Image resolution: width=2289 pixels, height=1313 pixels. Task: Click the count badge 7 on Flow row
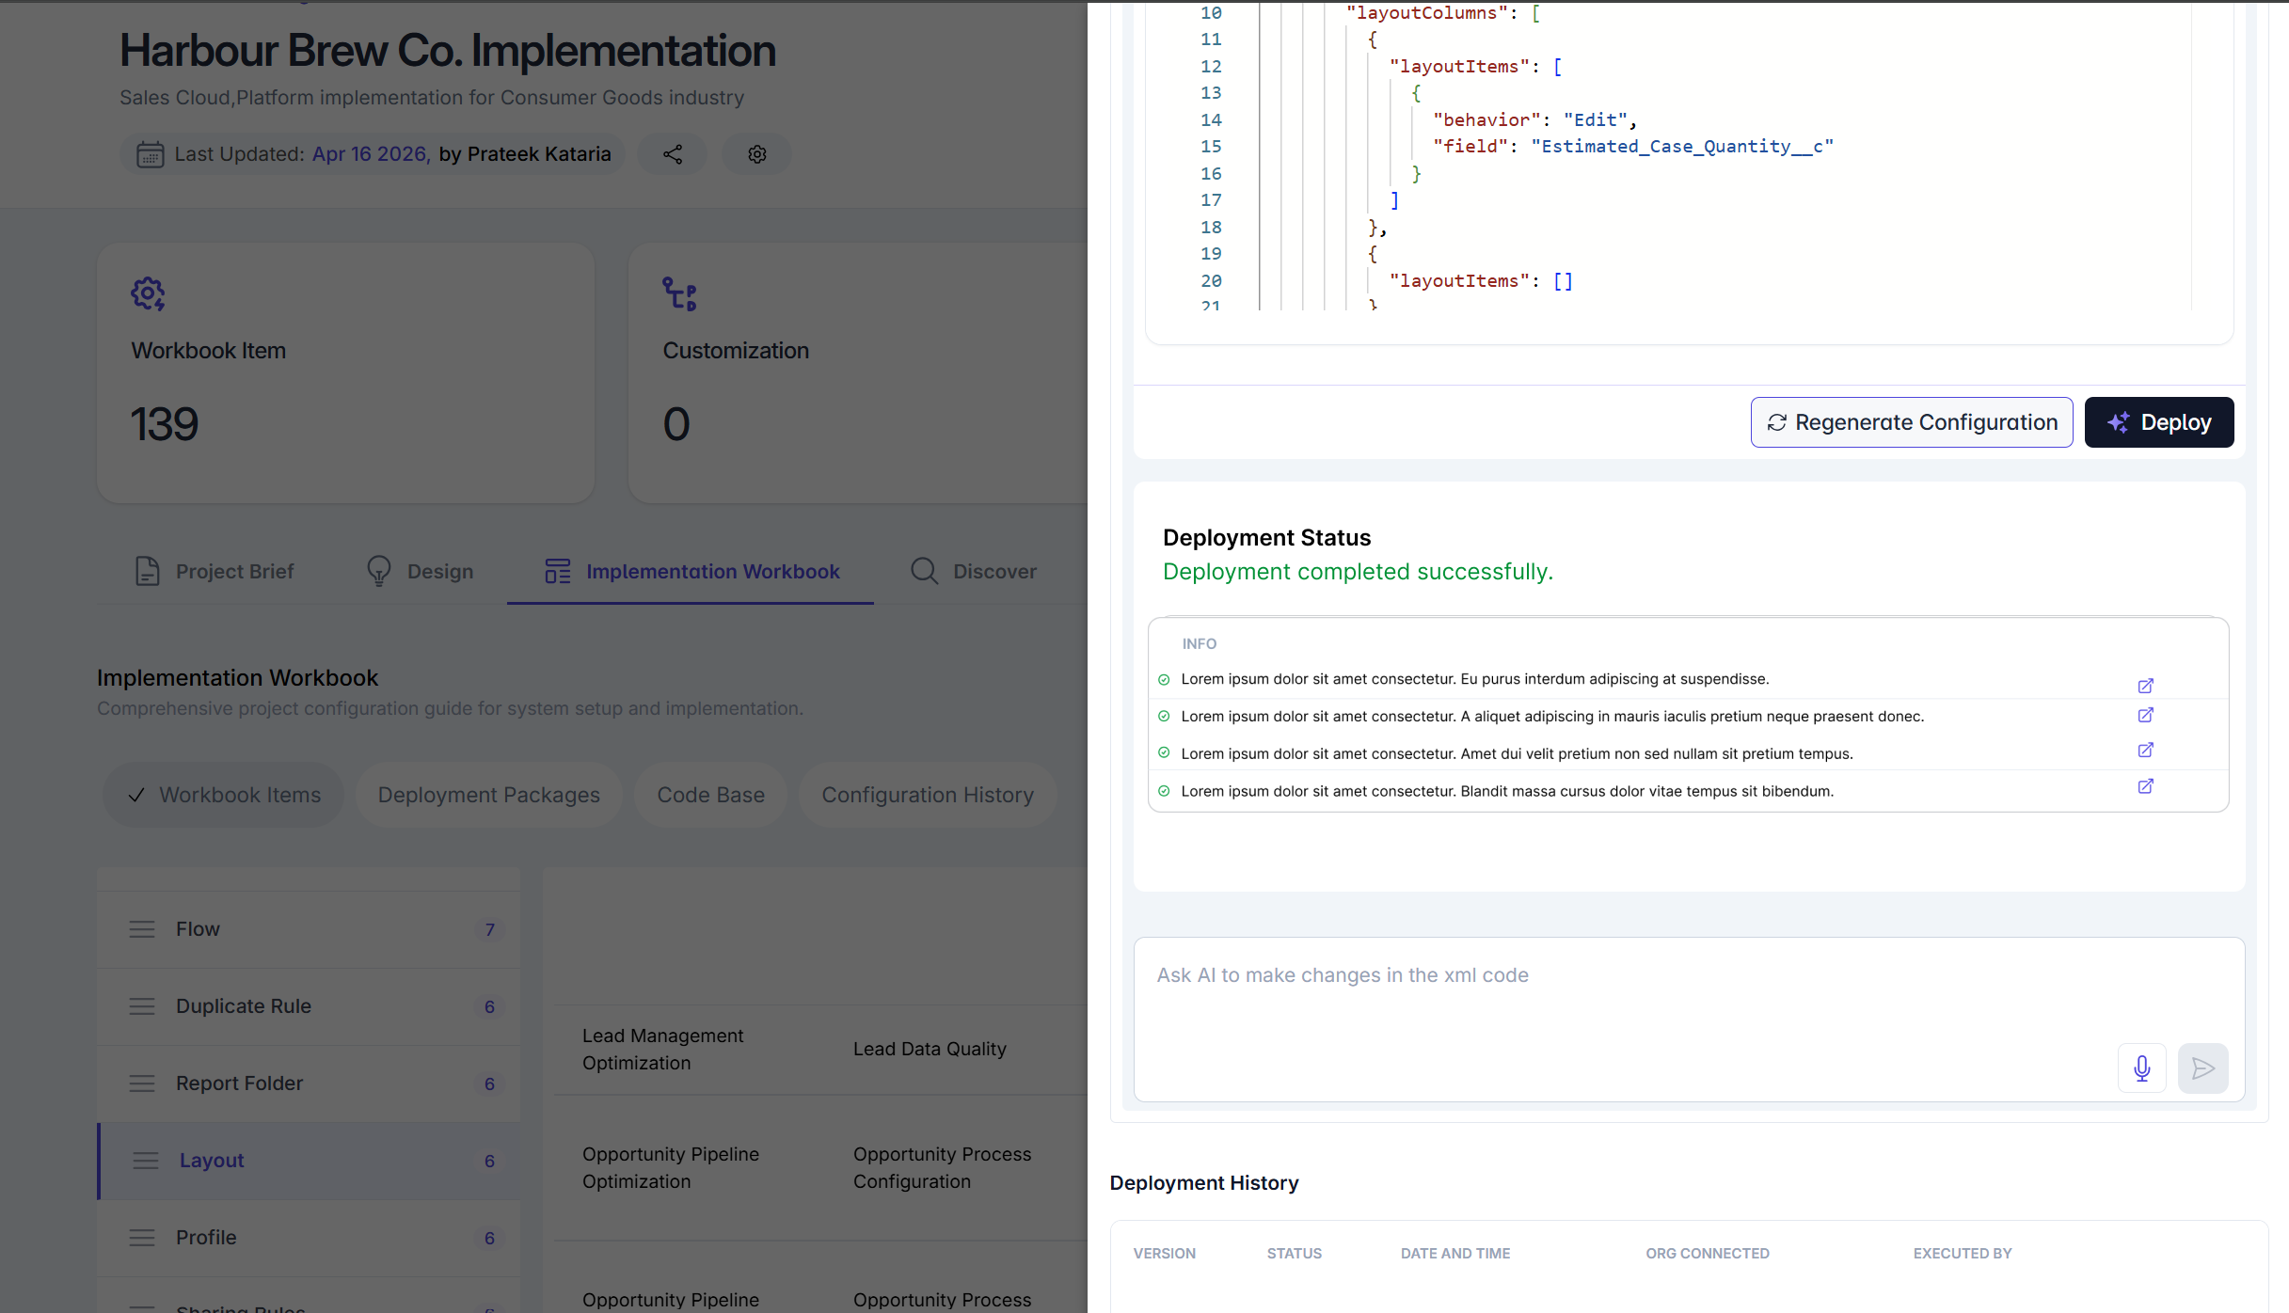489,929
